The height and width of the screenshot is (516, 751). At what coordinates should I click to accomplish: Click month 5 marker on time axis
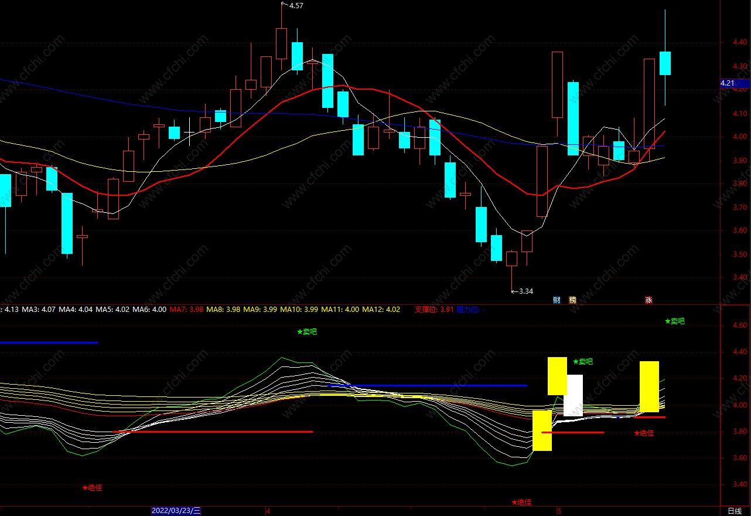(559, 511)
